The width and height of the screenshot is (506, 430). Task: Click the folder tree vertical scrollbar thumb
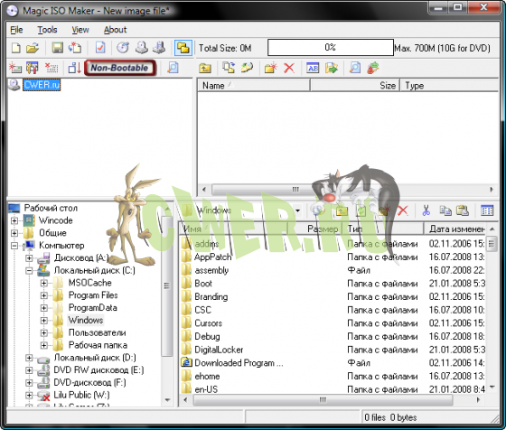[167, 286]
